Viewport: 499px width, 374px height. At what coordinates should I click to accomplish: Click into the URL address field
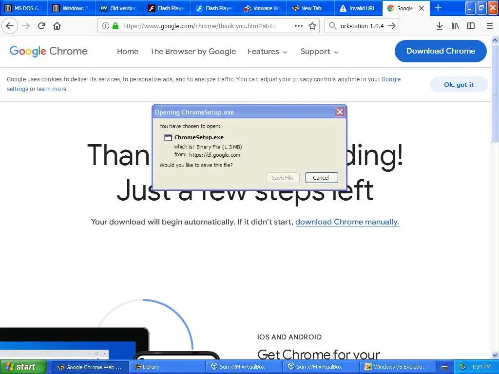click(200, 26)
